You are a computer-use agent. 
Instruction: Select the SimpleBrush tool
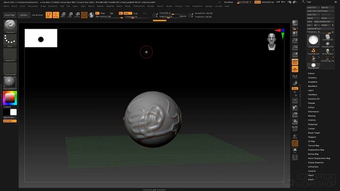313,51
